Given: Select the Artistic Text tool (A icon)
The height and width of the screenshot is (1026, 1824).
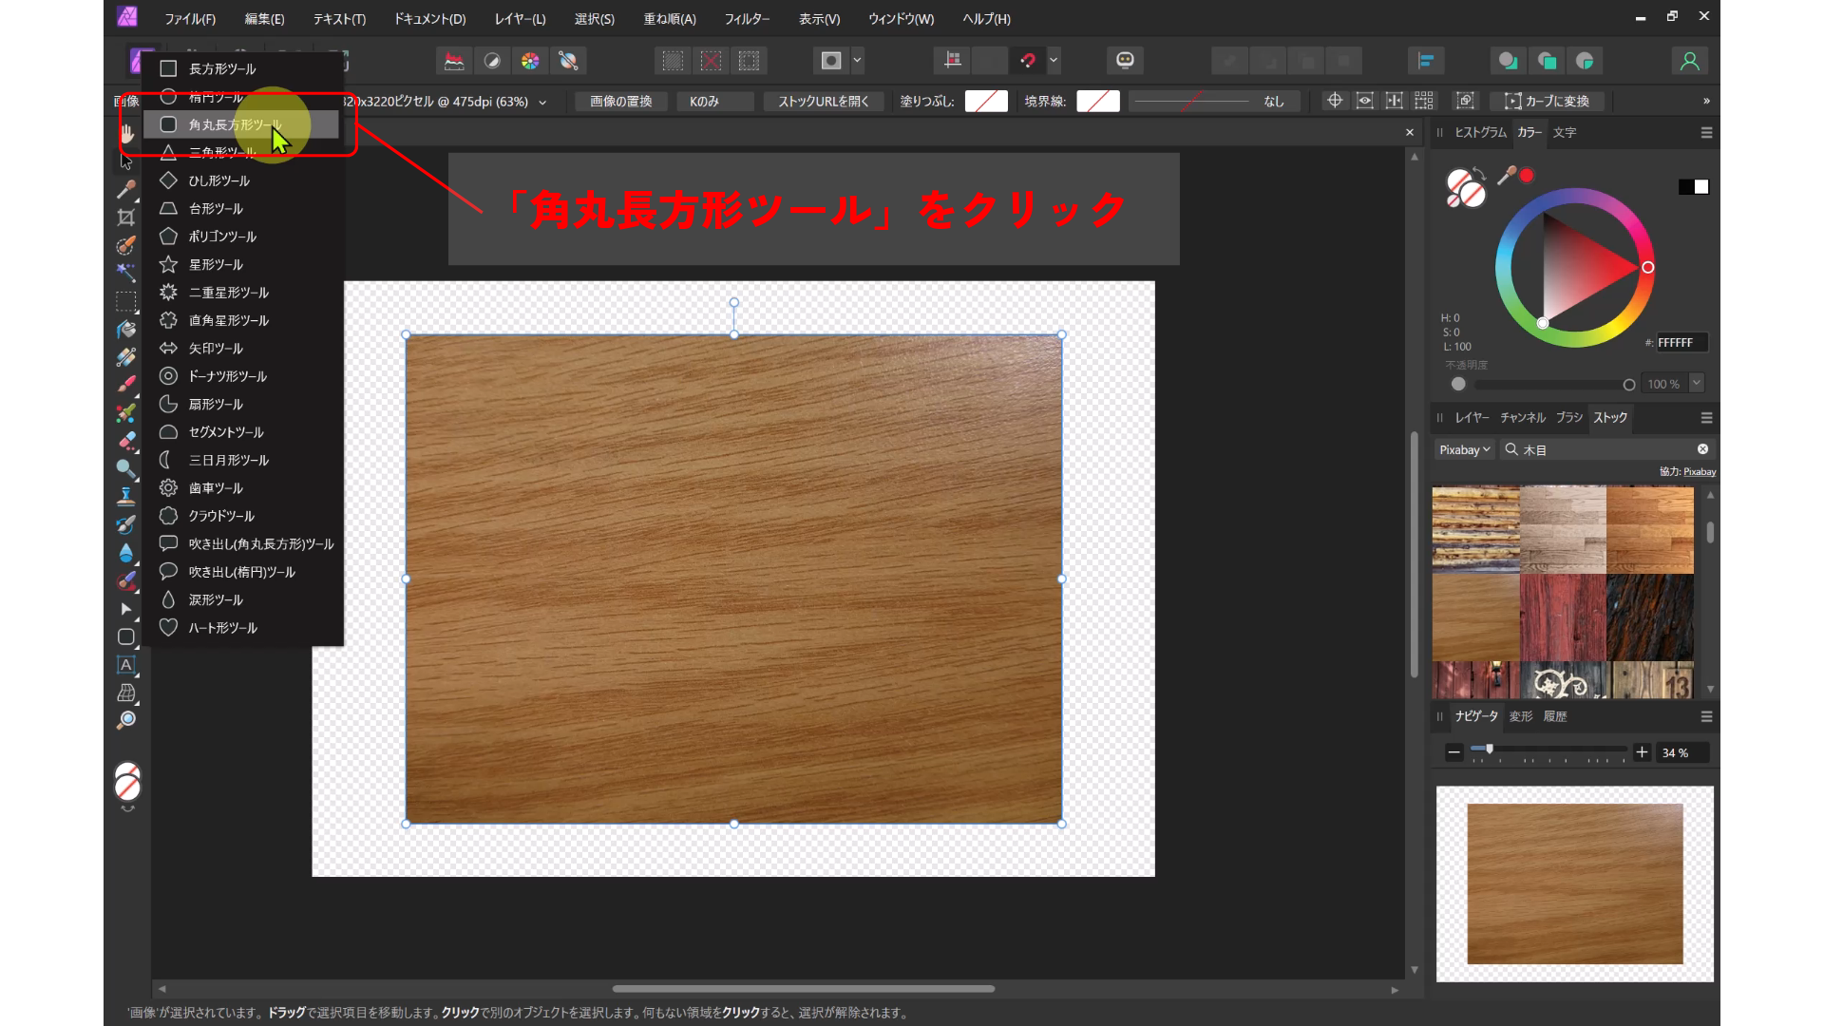Looking at the screenshot, I should click(x=125, y=665).
